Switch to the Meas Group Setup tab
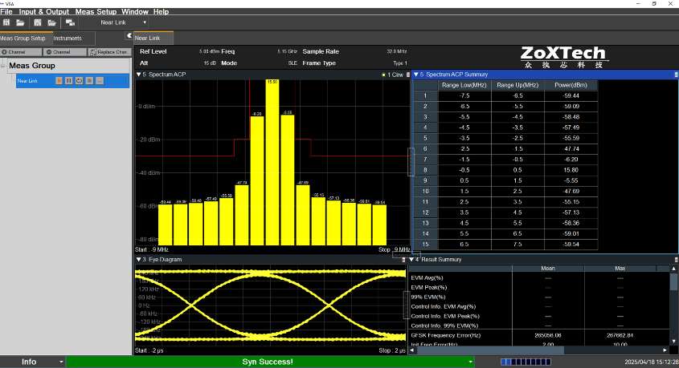This screenshot has height=368, width=679. tap(26, 38)
